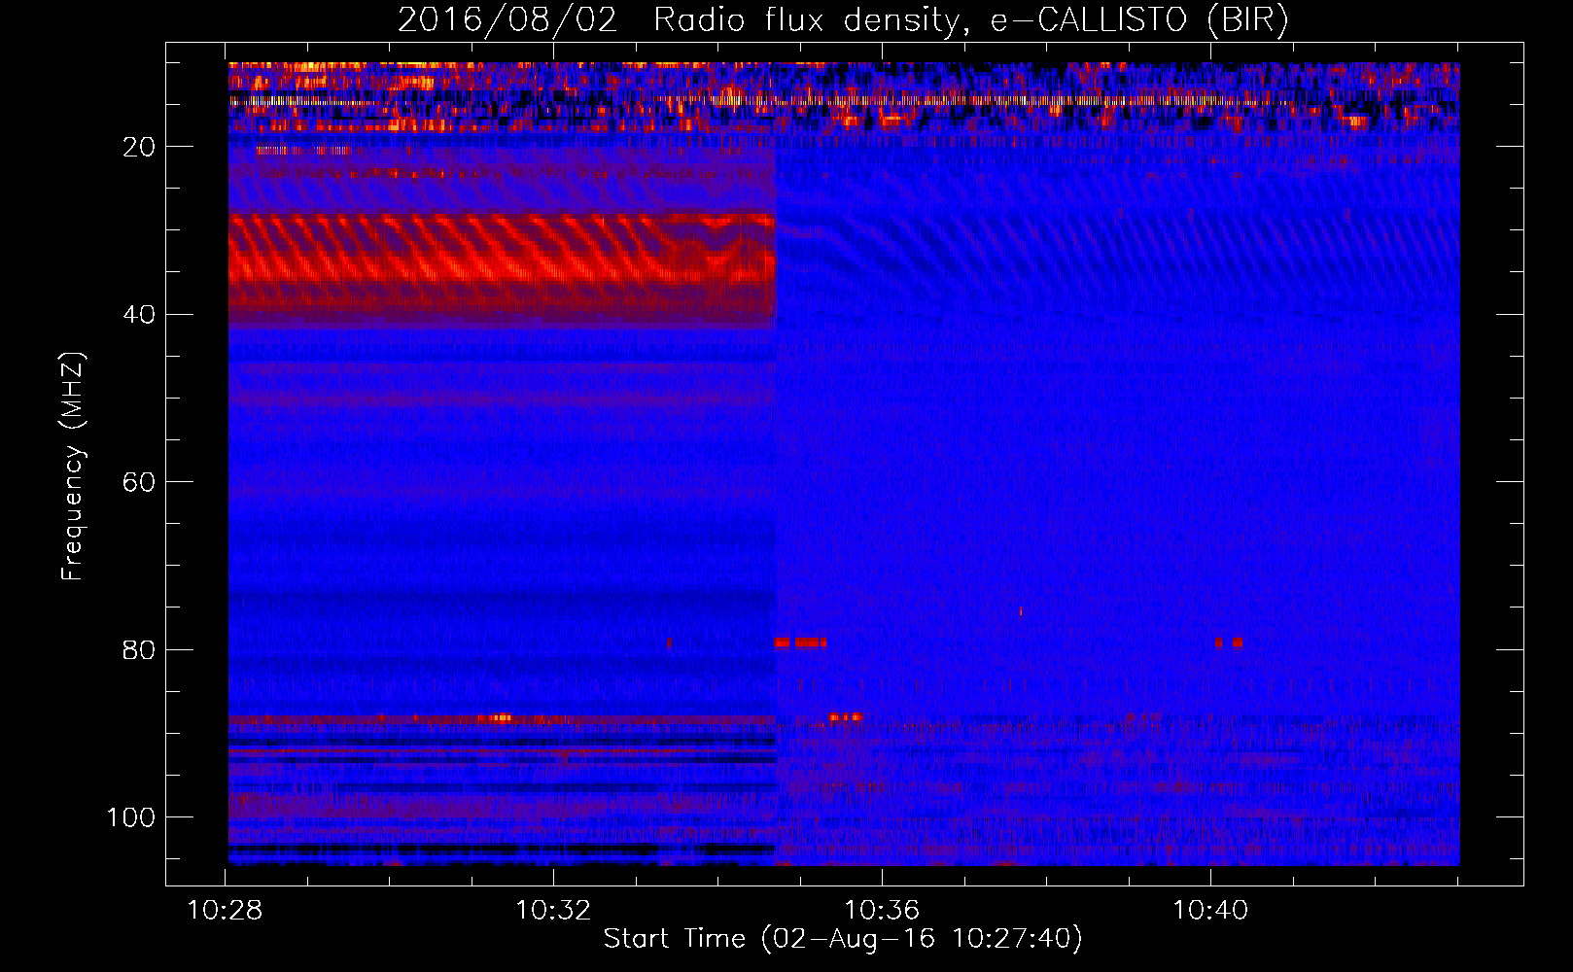Click the 'Start Time (02-Aug-16 10:27:40)' label

point(843,939)
